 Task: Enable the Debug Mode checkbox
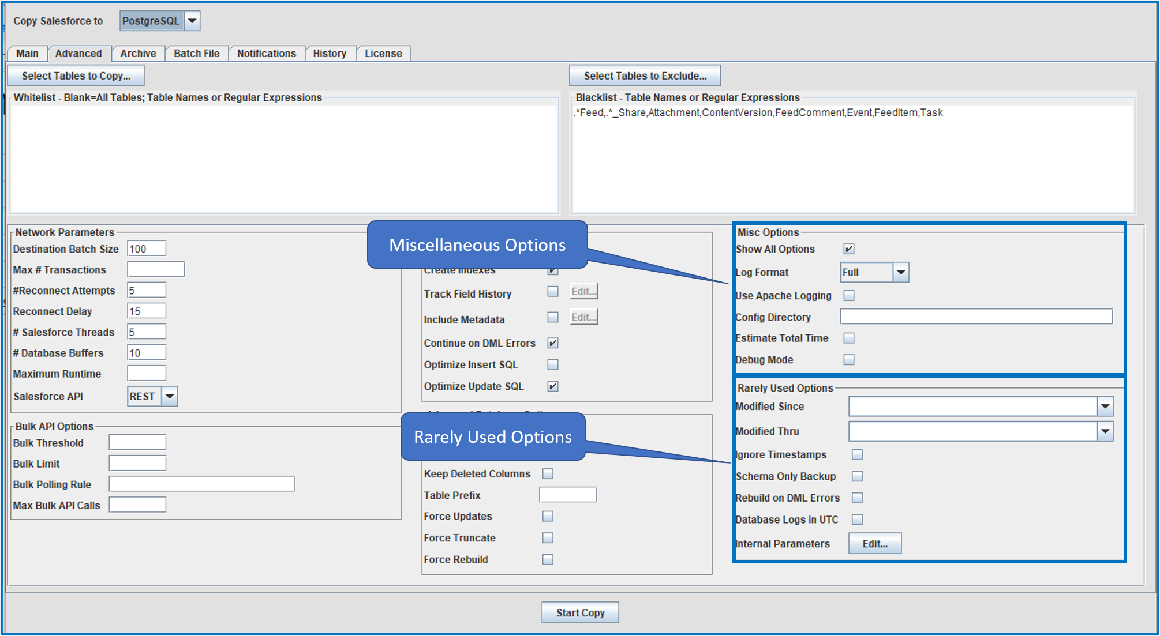849,360
